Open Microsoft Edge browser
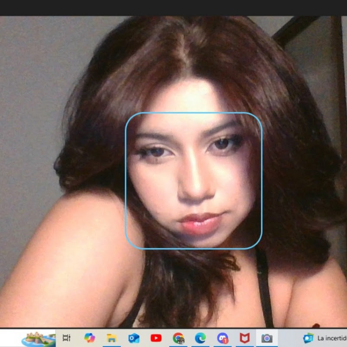 pos(200,338)
